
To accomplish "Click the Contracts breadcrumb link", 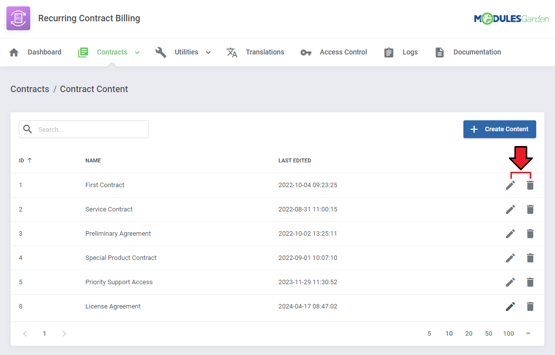I will [x=30, y=89].
